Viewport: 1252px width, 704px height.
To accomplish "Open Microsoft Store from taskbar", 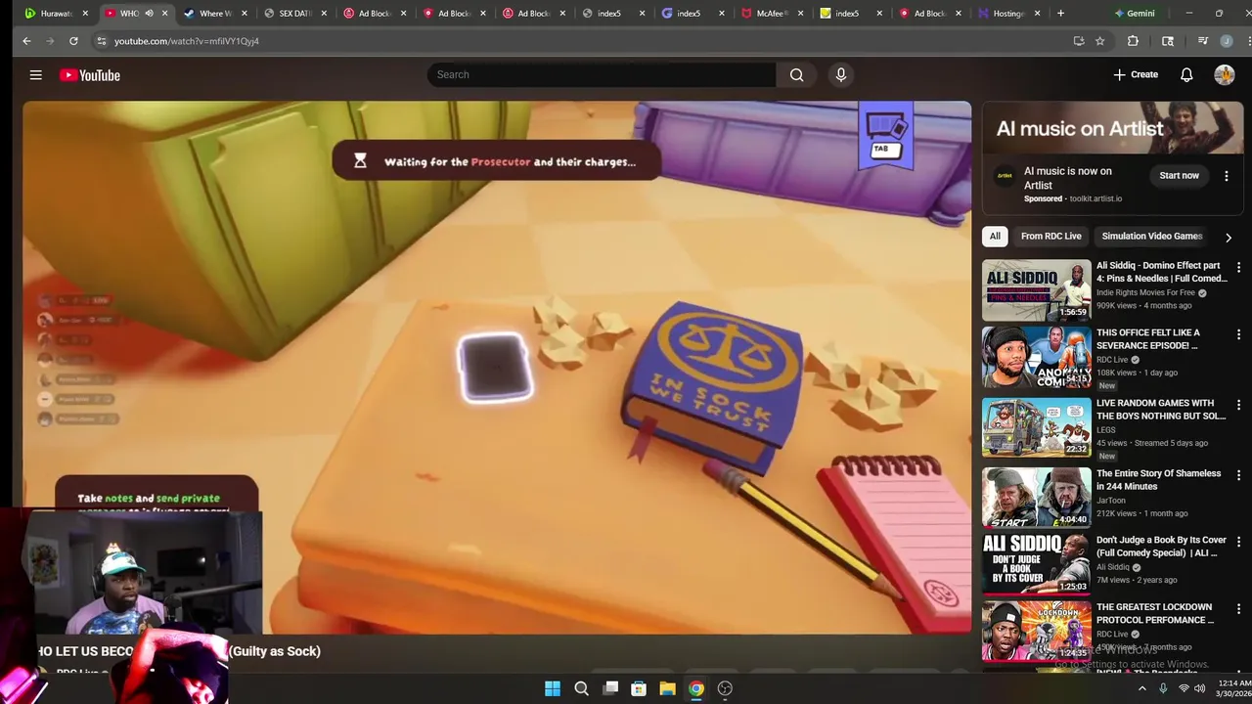I will pos(639,688).
